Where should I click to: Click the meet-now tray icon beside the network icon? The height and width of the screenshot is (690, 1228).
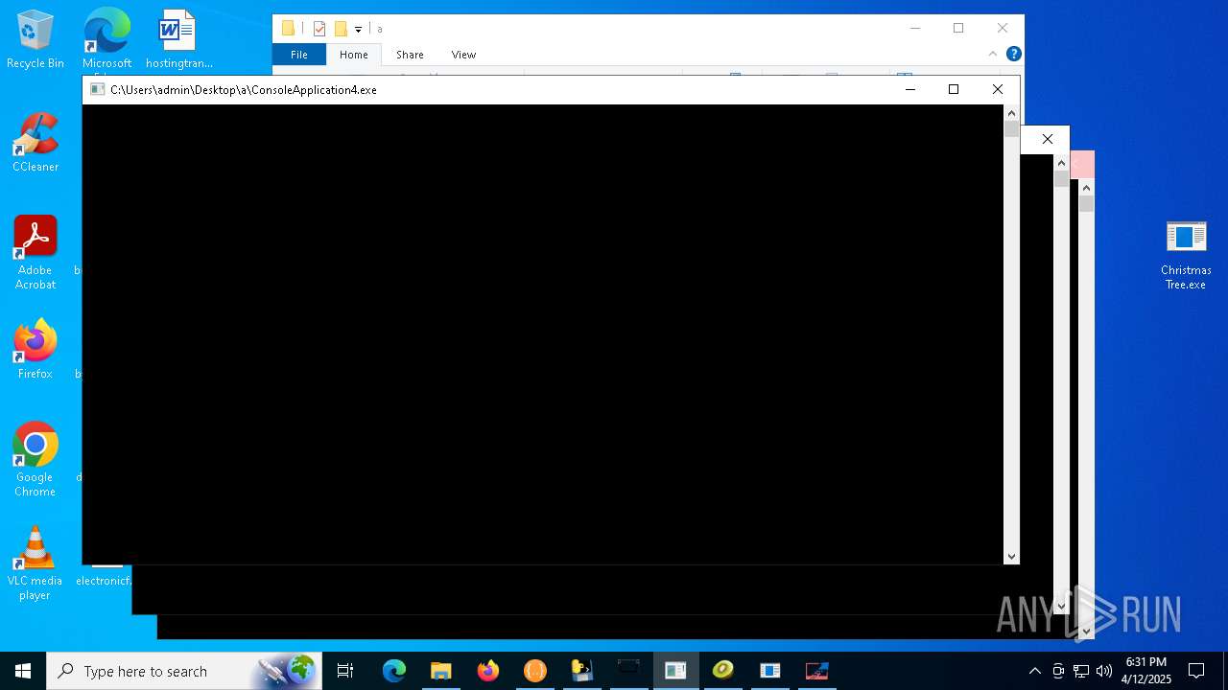click(1058, 671)
